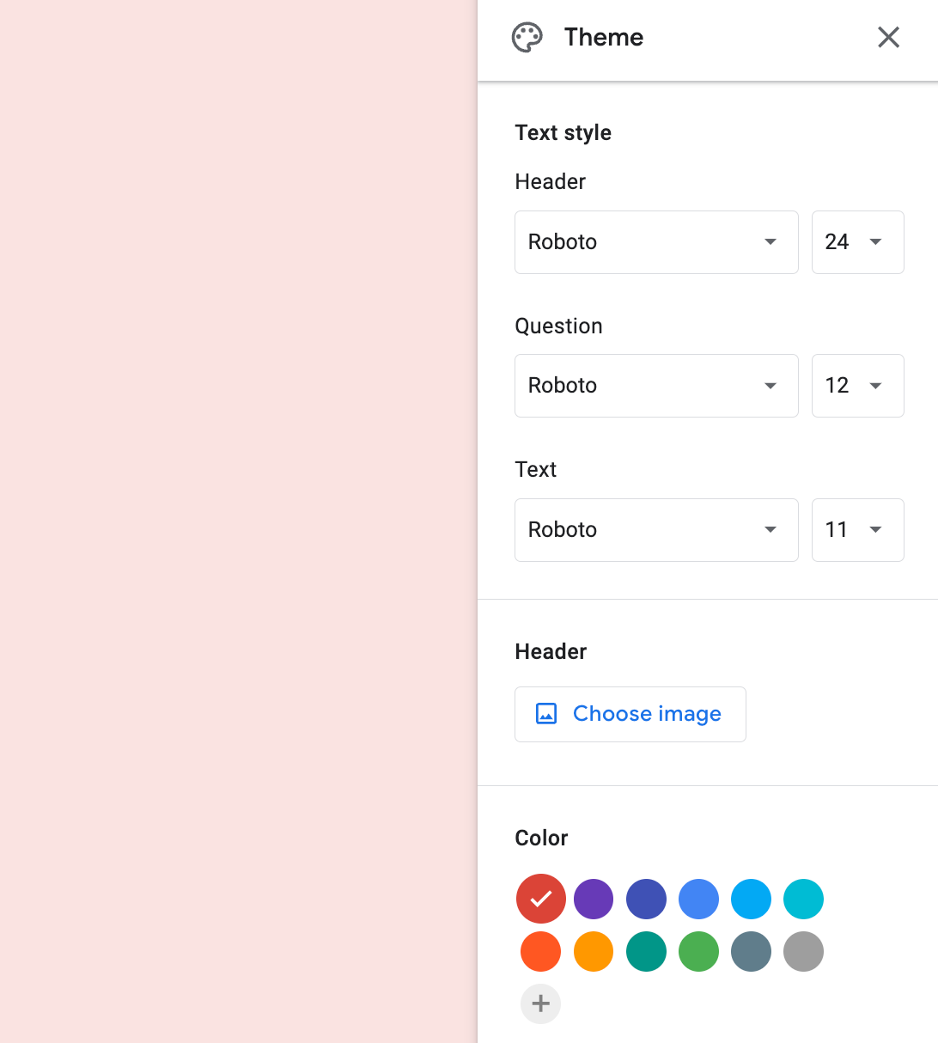Screen dimensions: 938x1043
Task: Select the amber orange theme color
Action: point(594,952)
